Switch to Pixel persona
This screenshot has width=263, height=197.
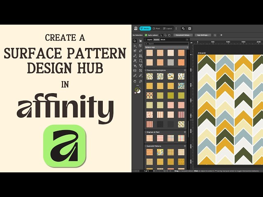coord(157,28)
